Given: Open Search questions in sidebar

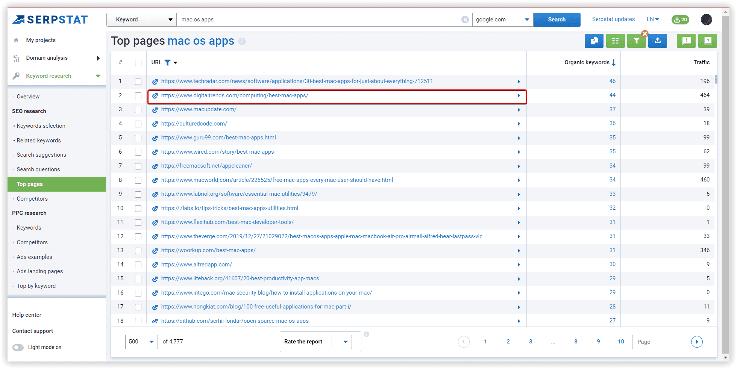Looking at the screenshot, I should 38,169.
